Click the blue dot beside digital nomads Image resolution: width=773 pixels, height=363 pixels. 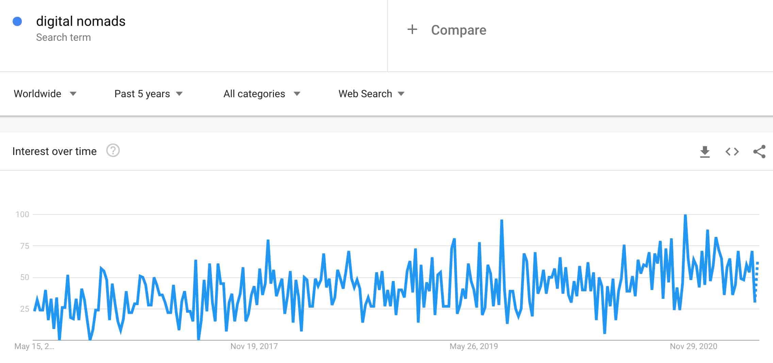[x=17, y=21]
